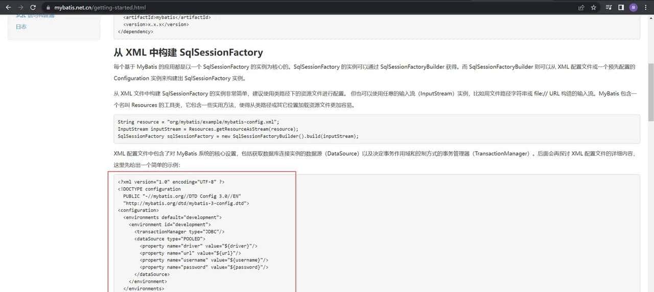
Task: Click the <!DOCTYPE configuration line
Action: tap(149, 189)
